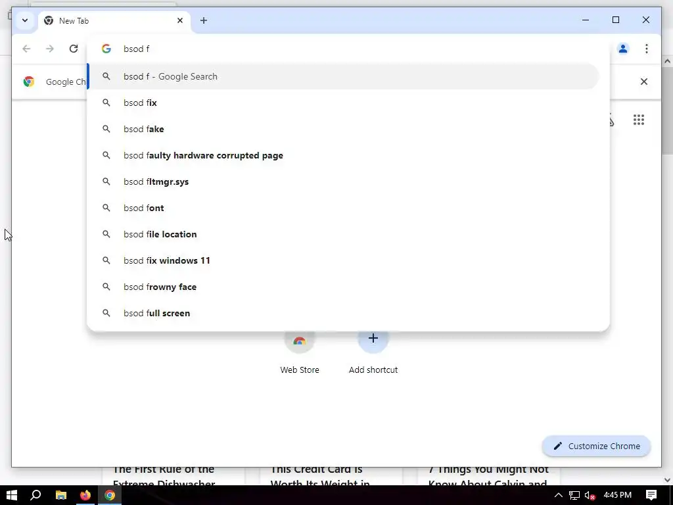The image size is (673, 505).
Task: Click the Google logo in omnibox
Action: point(106,49)
